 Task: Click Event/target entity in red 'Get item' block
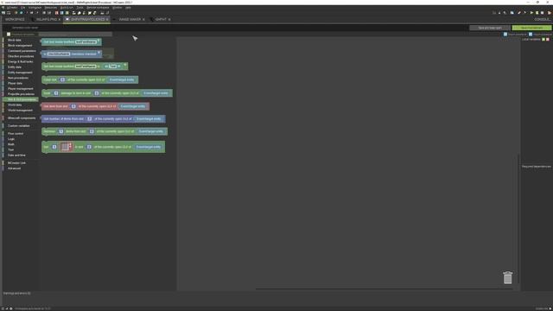132,106
